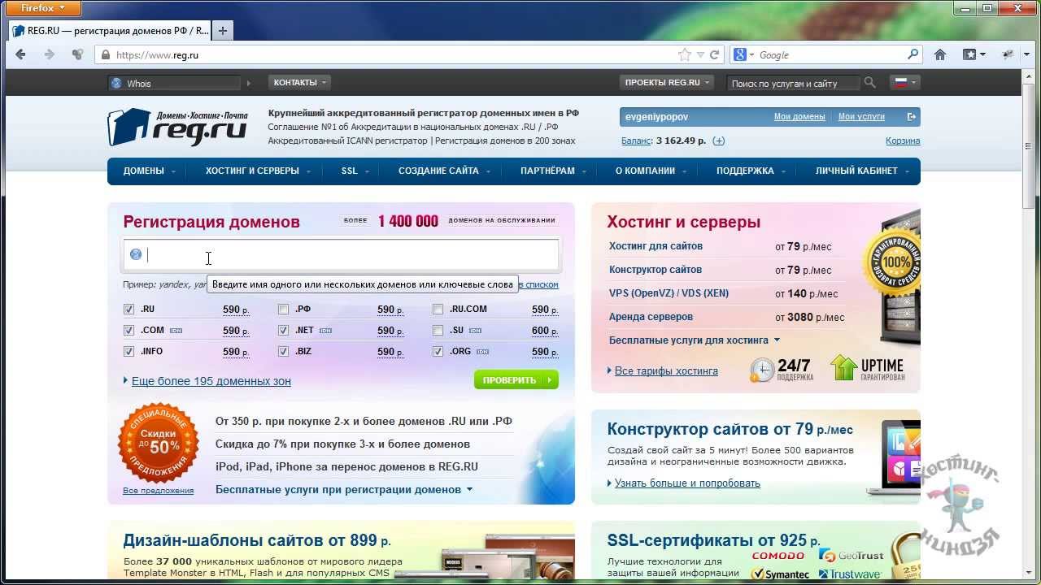Click the padlock icon in address bar
Image resolution: width=1041 pixels, height=585 pixels.
(104, 55)
